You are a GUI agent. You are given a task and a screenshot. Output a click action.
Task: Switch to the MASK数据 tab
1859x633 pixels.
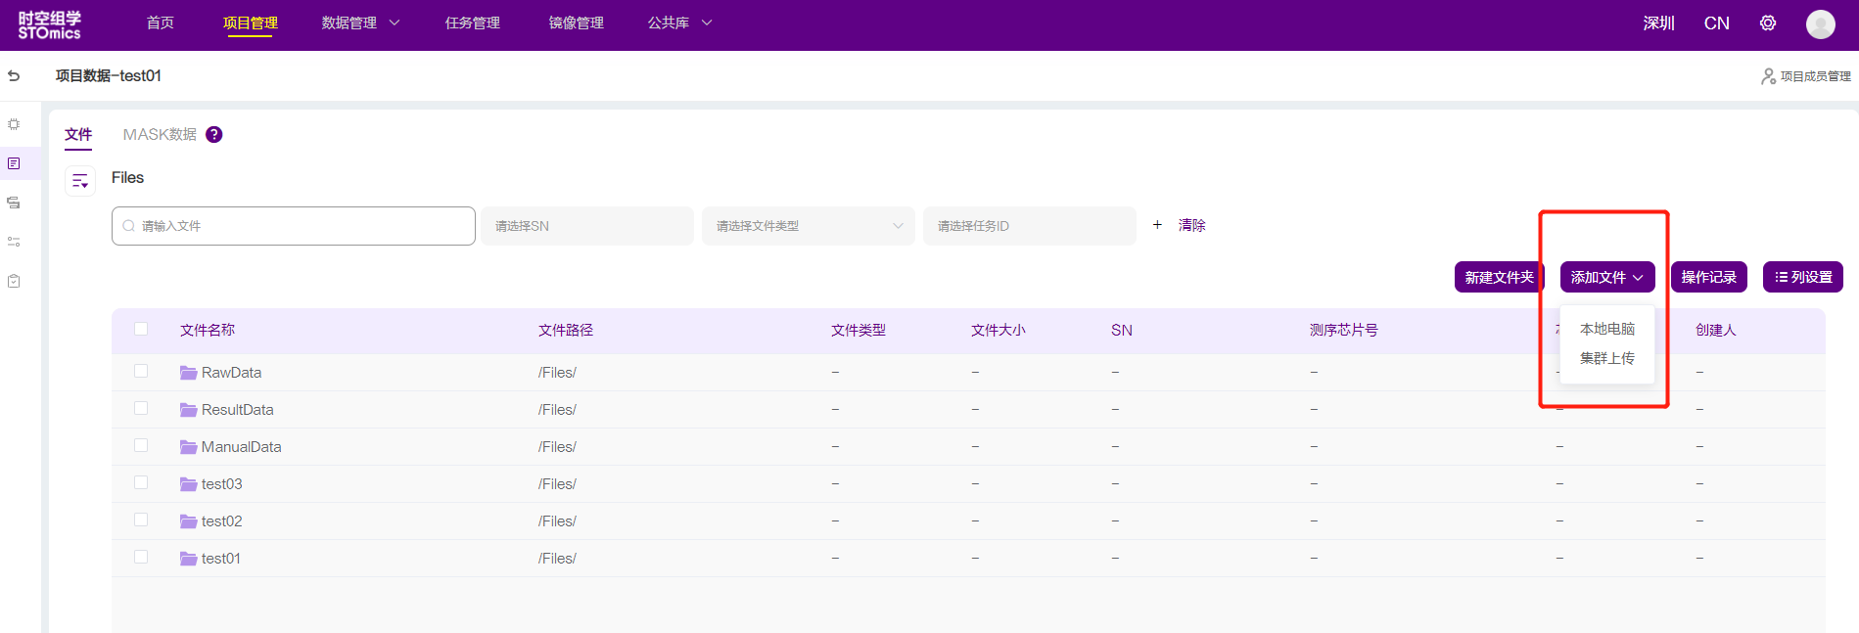(x=160, y=135)
